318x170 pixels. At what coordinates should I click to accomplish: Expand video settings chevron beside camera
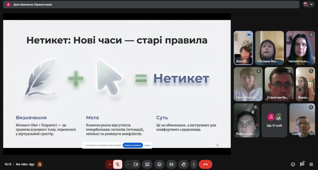tap(128, 164)
